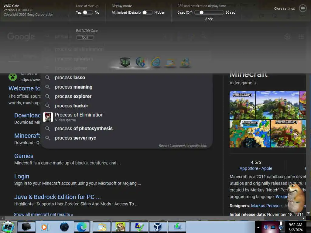The width and height of the screenshot is (311, 233).
Task: Click the Process of Elimination game thumbnail
Action: click(x=48, y=117)
